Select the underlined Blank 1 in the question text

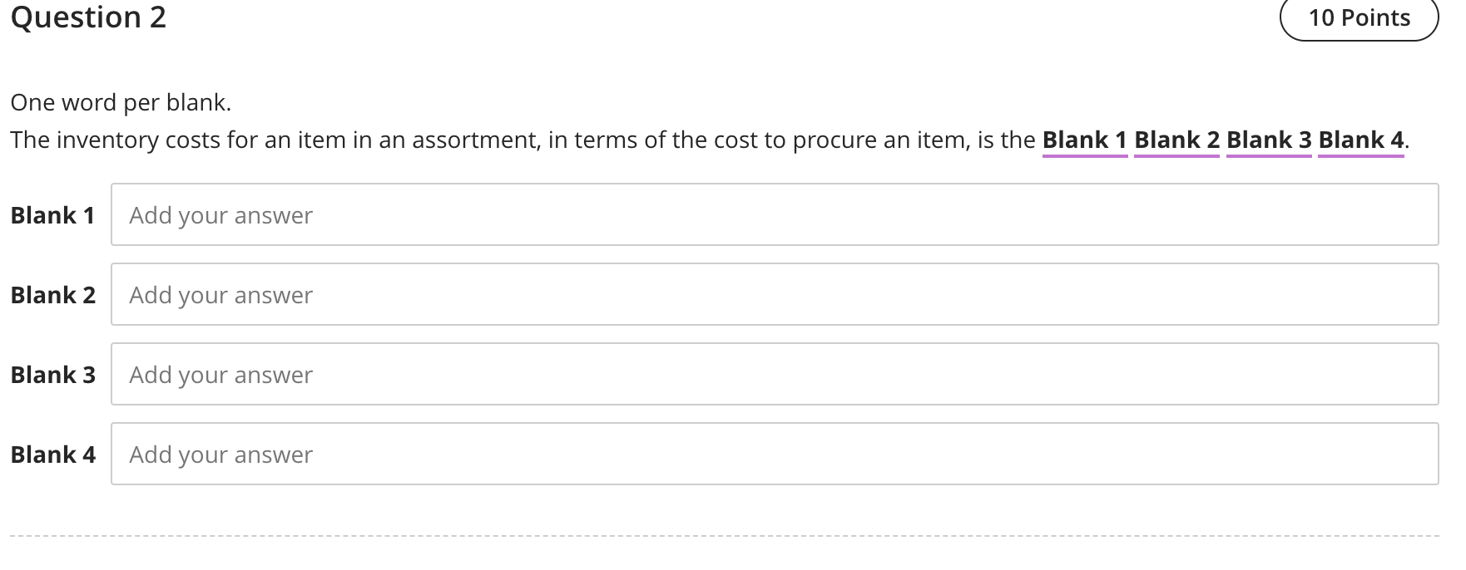[x=1085, y=140]
